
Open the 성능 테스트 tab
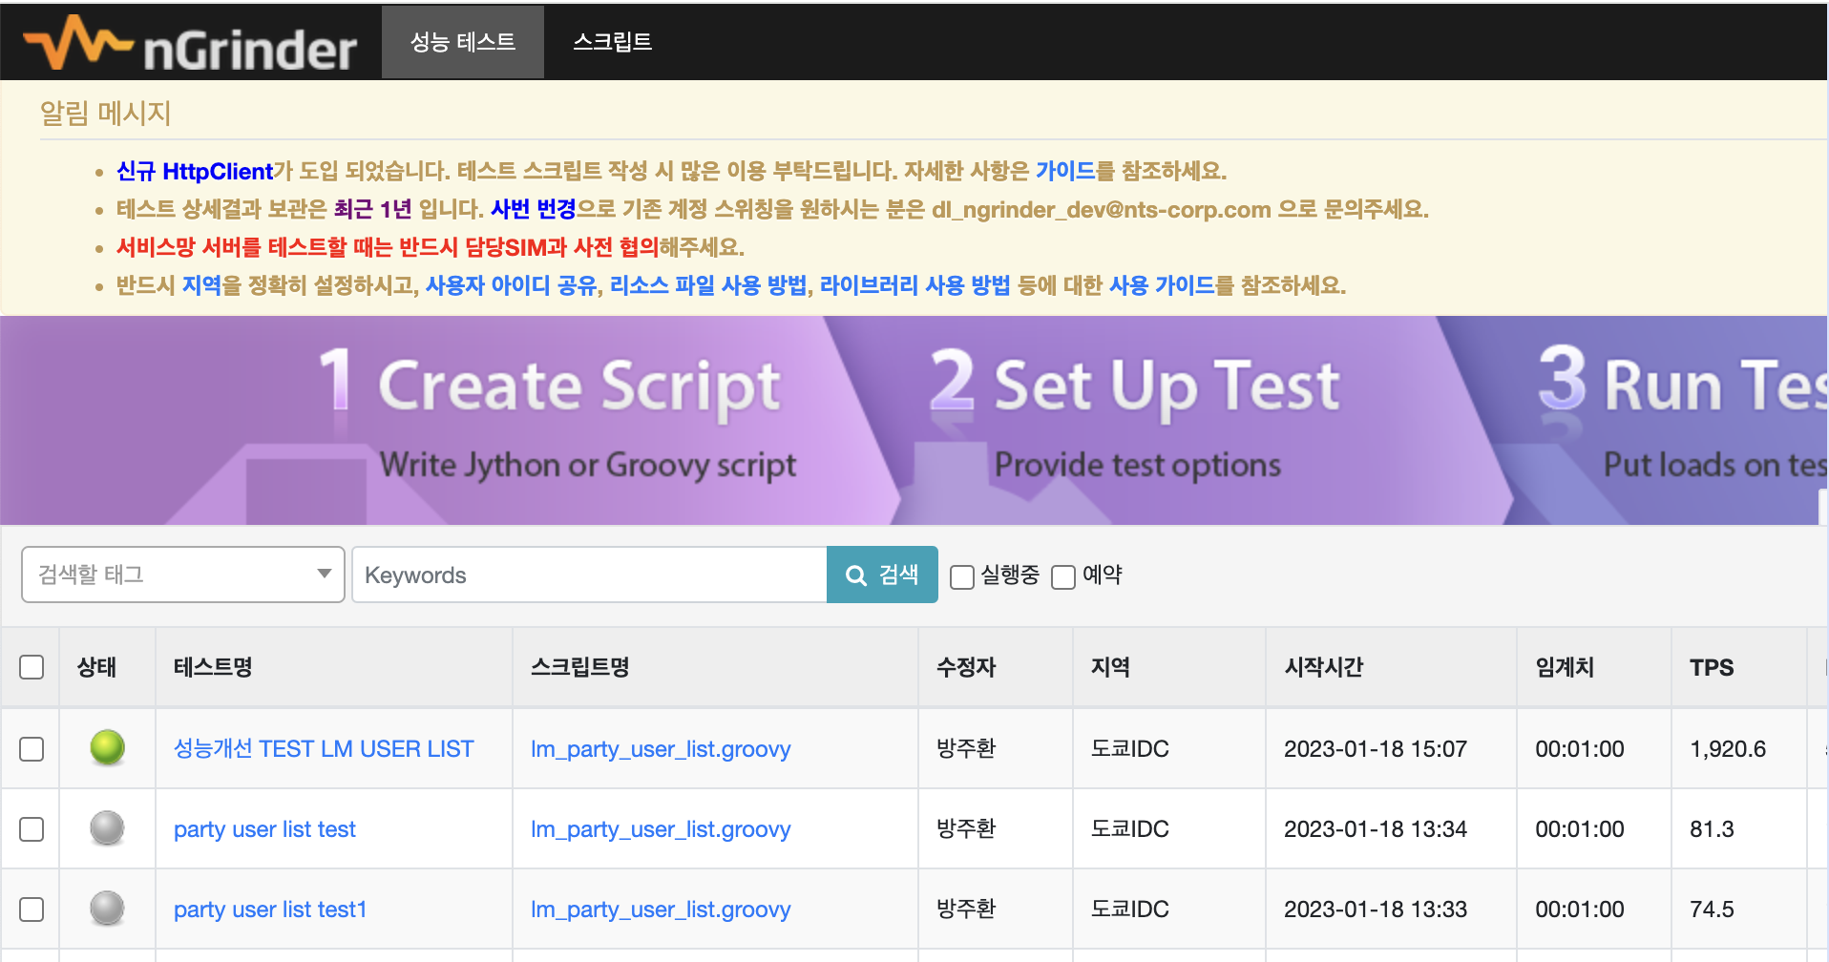463,42
